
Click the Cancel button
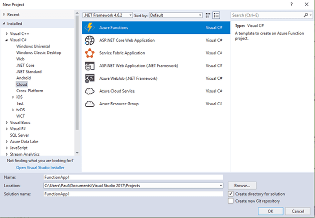pos(297,211)
